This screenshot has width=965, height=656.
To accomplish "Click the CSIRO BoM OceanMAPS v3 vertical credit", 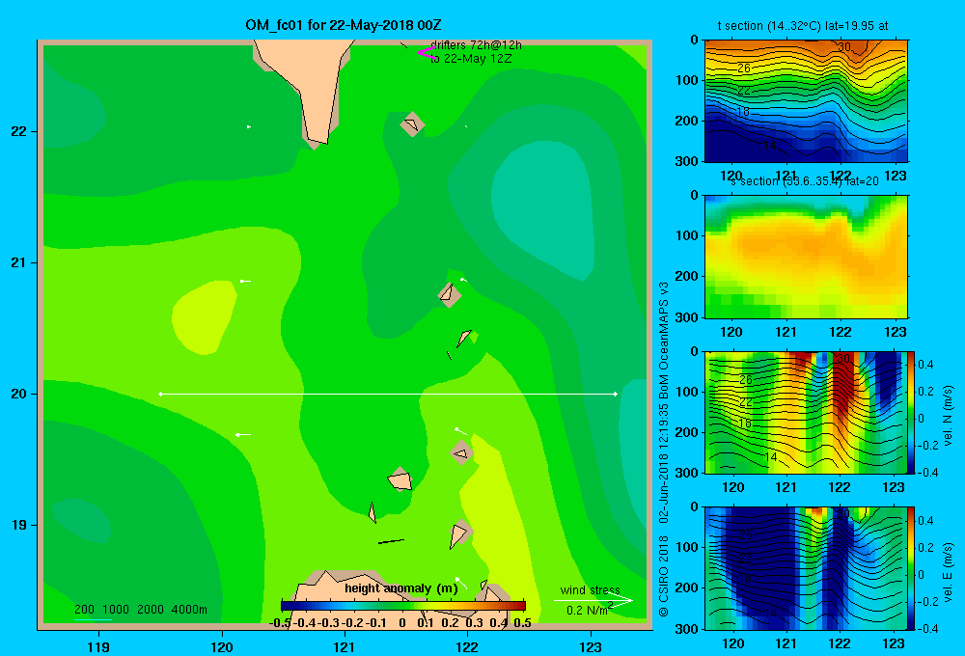I will [664, 450].
